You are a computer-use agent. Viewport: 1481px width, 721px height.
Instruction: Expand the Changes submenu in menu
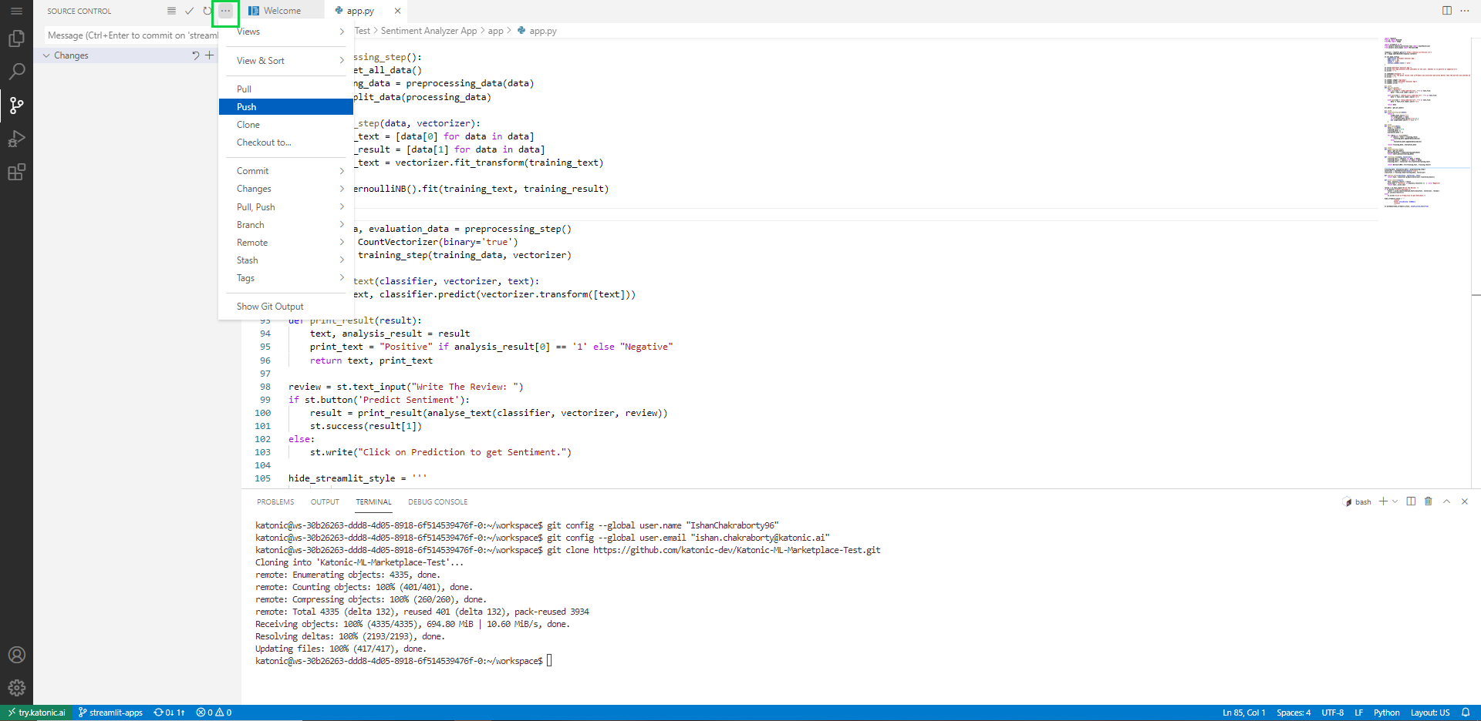click(286, 189)
